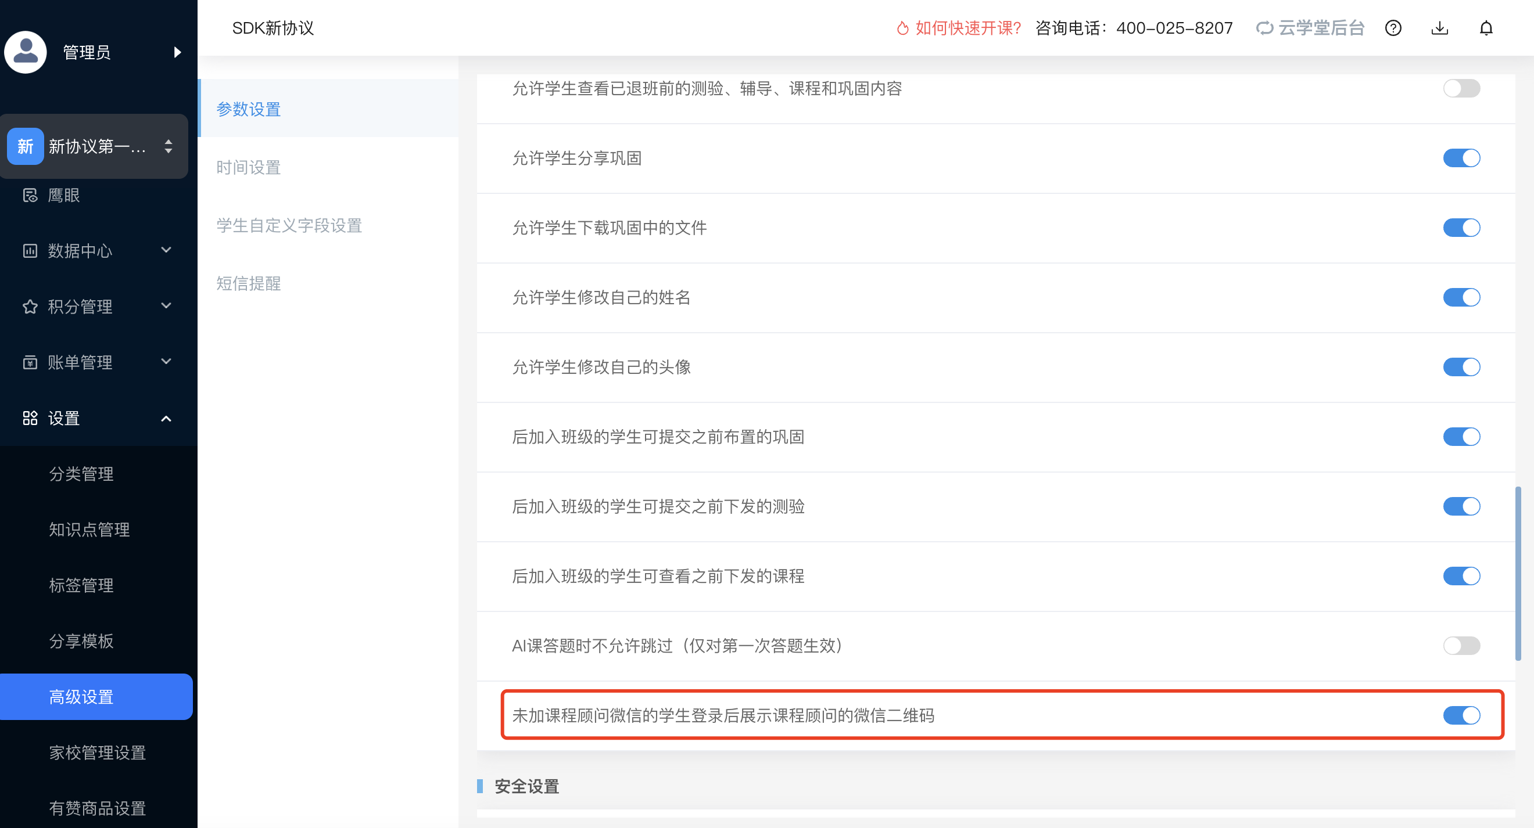This screenshot has width=1534, height=828.
Task: Expand the 管理员 arrow menu
Action: (177, 52)
